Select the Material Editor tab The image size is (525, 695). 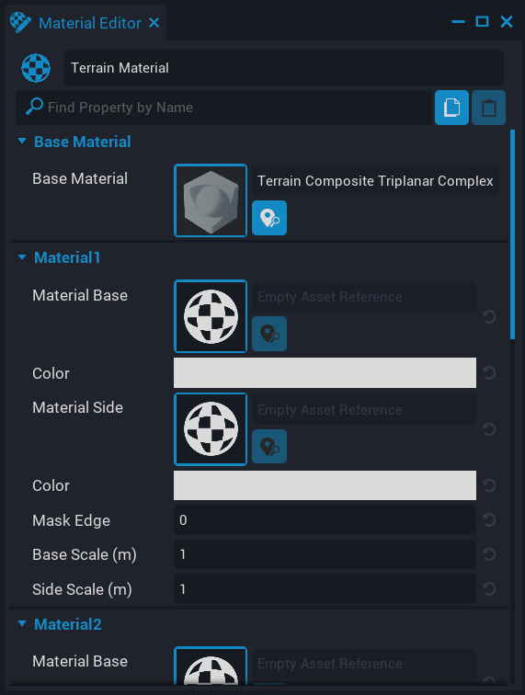(x=89, y=23)
